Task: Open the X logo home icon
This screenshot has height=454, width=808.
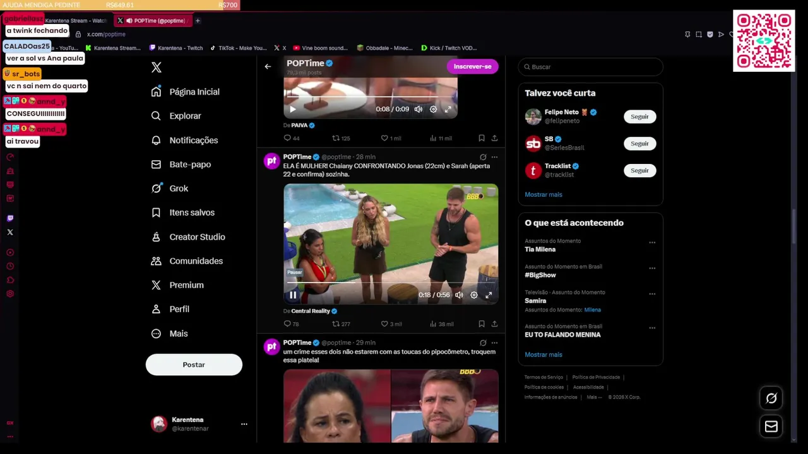Action: (157, 67)
